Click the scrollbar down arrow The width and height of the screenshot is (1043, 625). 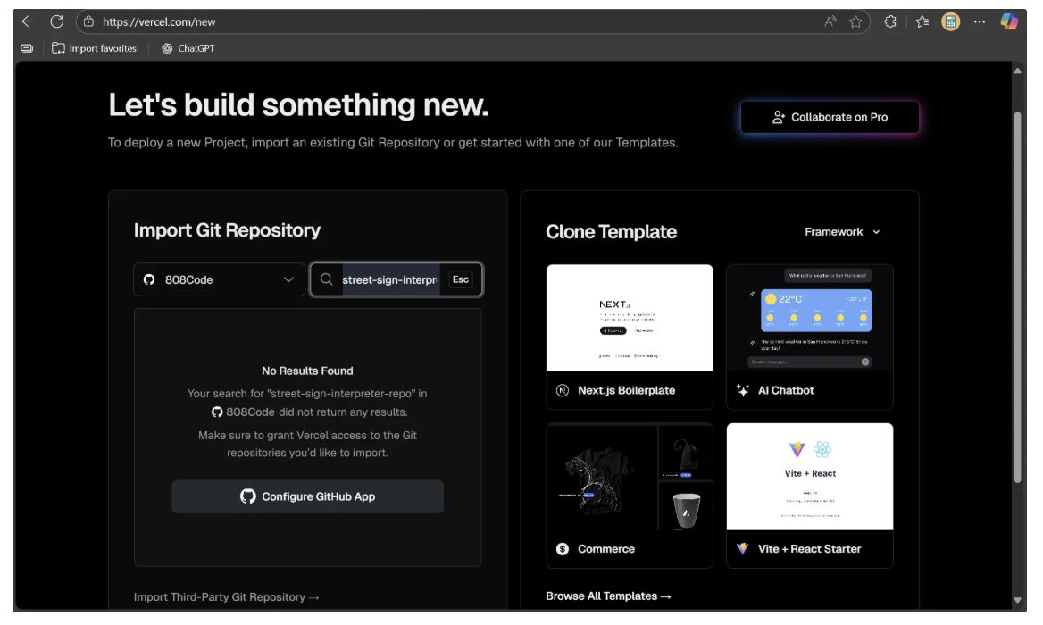tap(1017, 600)
